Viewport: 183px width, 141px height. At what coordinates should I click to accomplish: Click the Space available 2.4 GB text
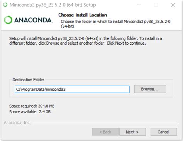pos(30,112)
